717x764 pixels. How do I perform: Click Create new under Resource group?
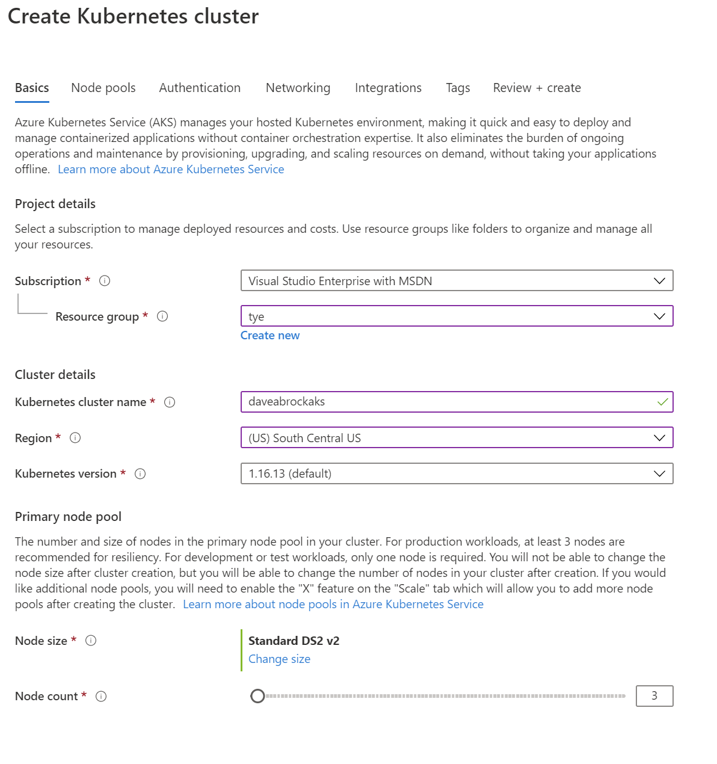tap(269, 335)
